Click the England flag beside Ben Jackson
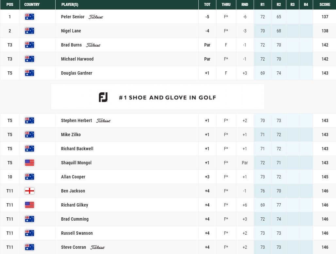The height and width of the screenshot is (254, 336). (29, 191)
